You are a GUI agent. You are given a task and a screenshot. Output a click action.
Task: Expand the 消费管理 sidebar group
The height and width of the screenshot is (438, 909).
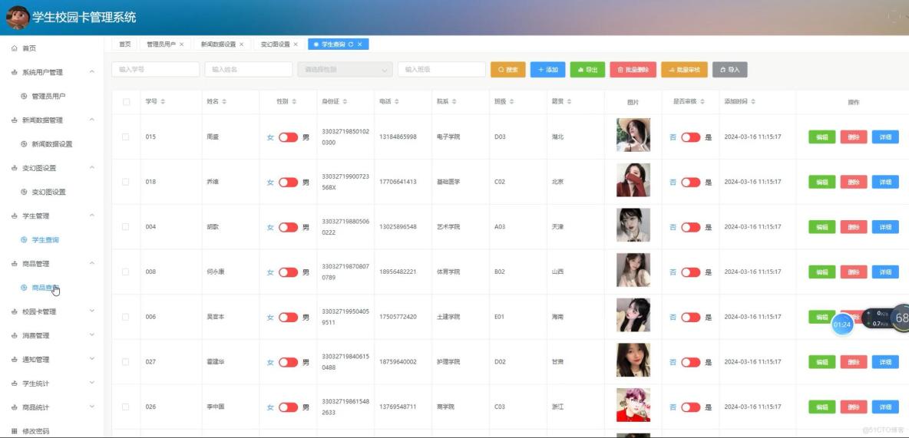coord(91,335)
